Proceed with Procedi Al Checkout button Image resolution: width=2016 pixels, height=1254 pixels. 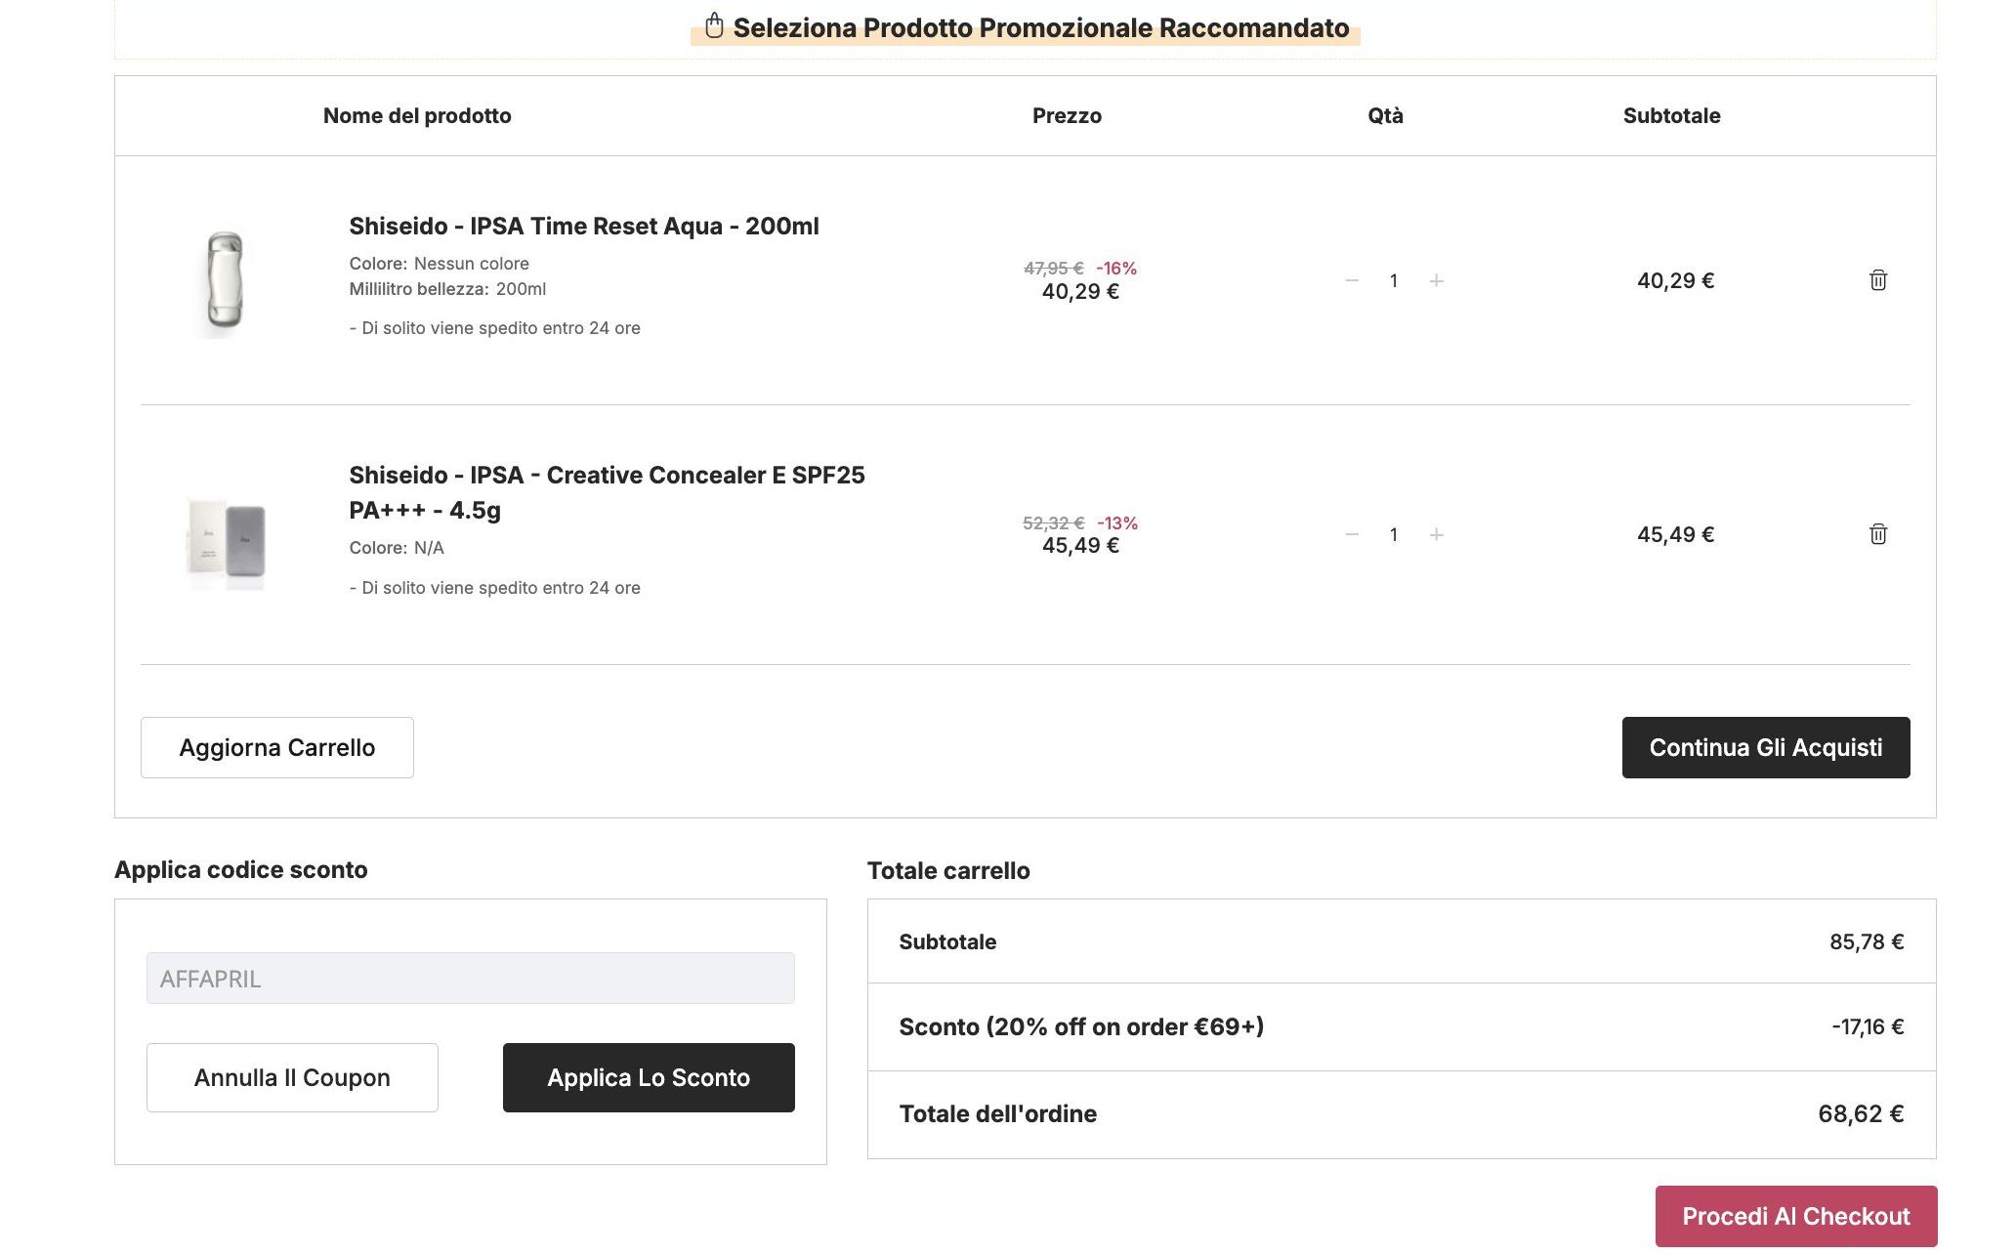point(1796,1216)
